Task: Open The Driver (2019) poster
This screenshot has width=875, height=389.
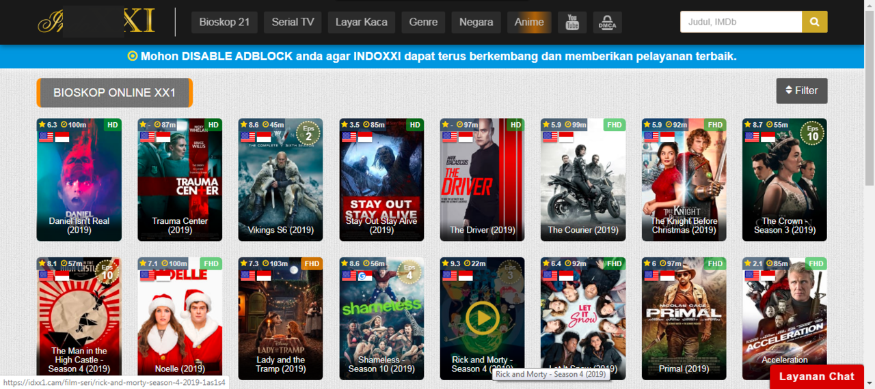Action: click(483, 179)
